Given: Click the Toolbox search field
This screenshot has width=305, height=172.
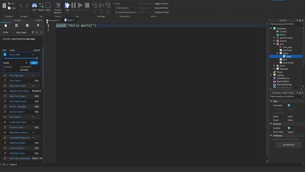Looking at the screenshot, I should tap(23, 32).
